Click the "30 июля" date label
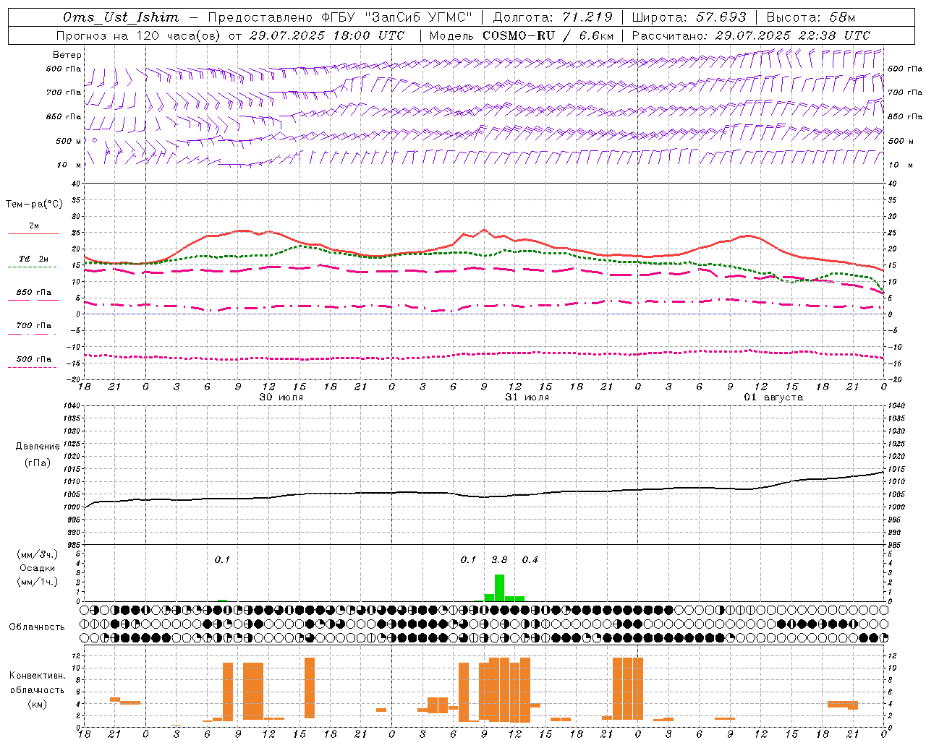 [281, 397]
